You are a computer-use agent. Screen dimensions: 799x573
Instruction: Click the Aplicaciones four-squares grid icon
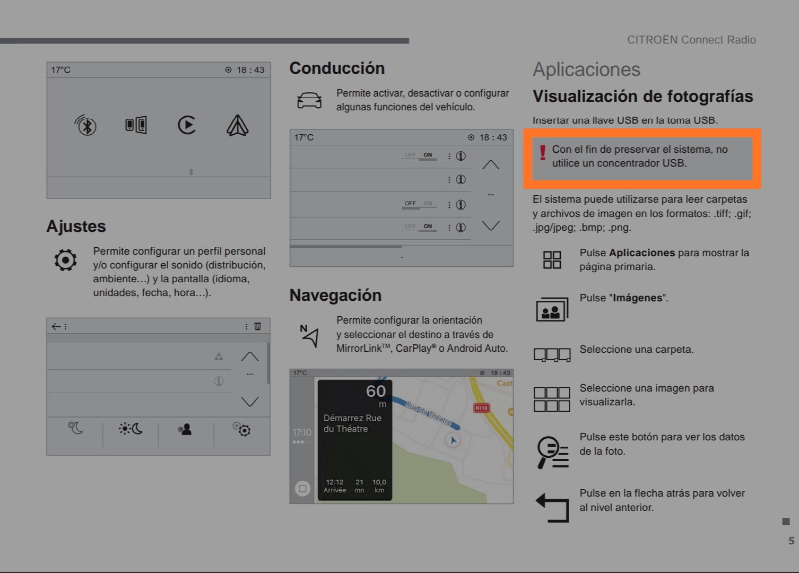[552, 260]
